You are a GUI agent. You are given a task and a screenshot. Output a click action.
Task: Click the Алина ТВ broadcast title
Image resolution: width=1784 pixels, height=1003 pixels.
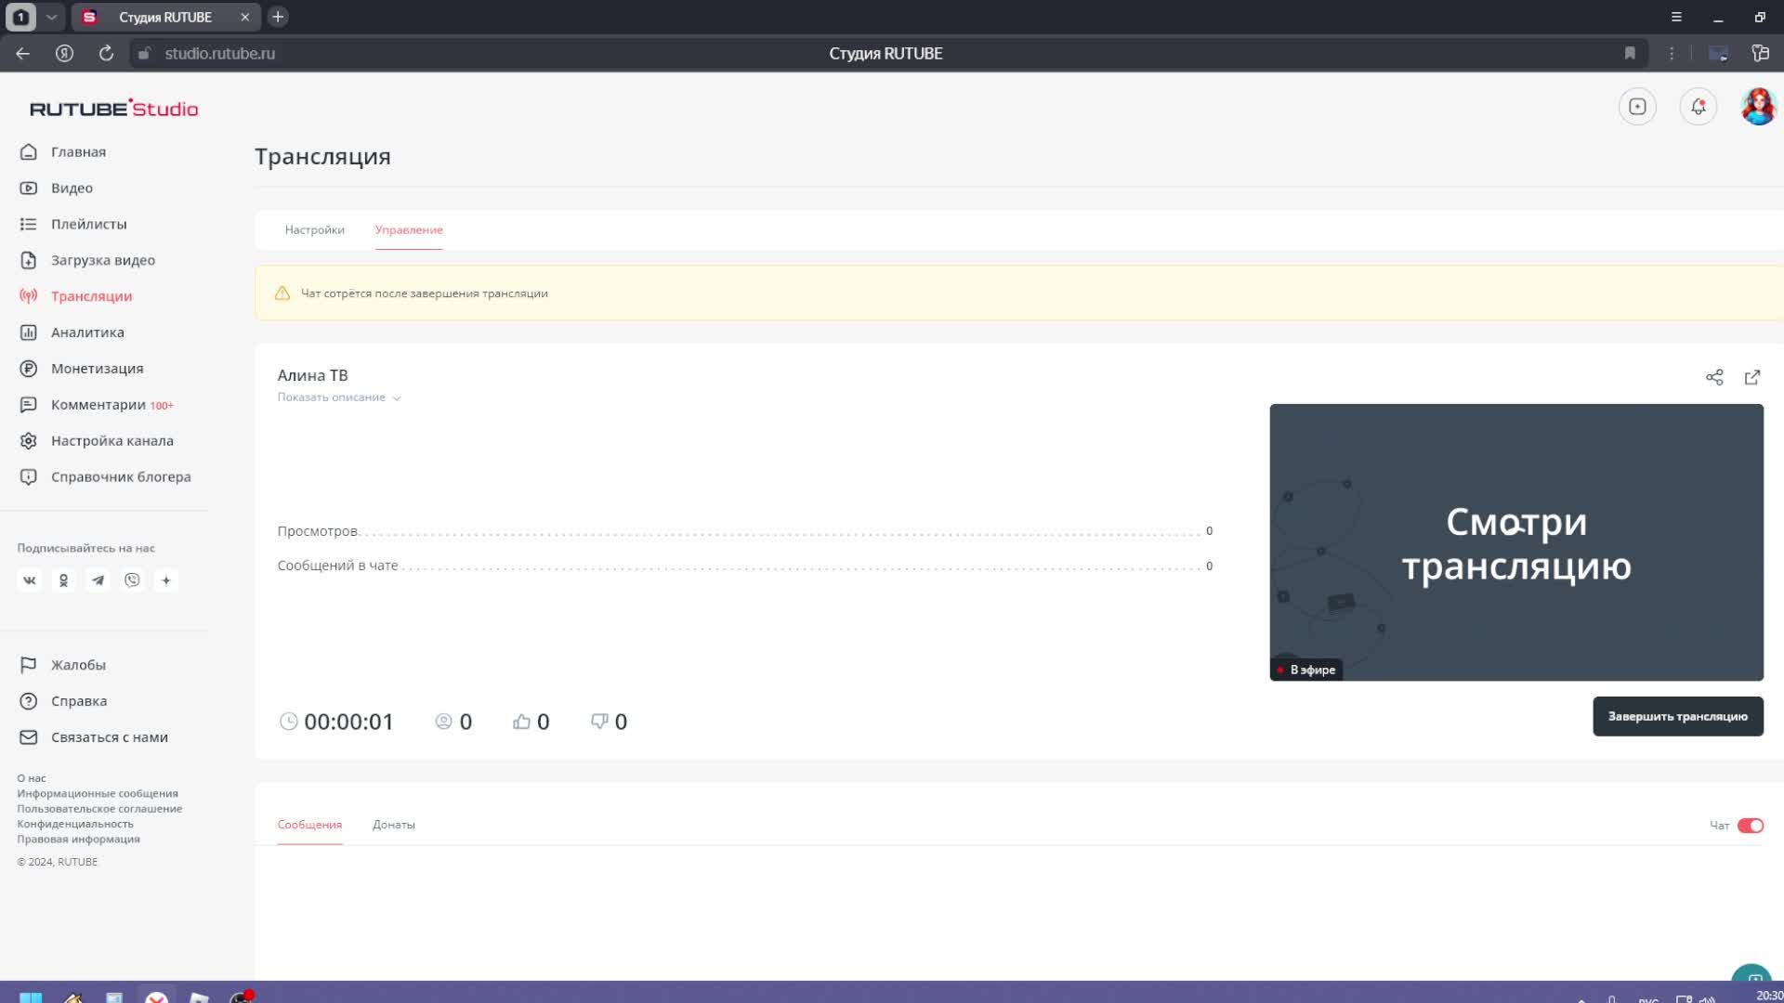pos(312,375)
